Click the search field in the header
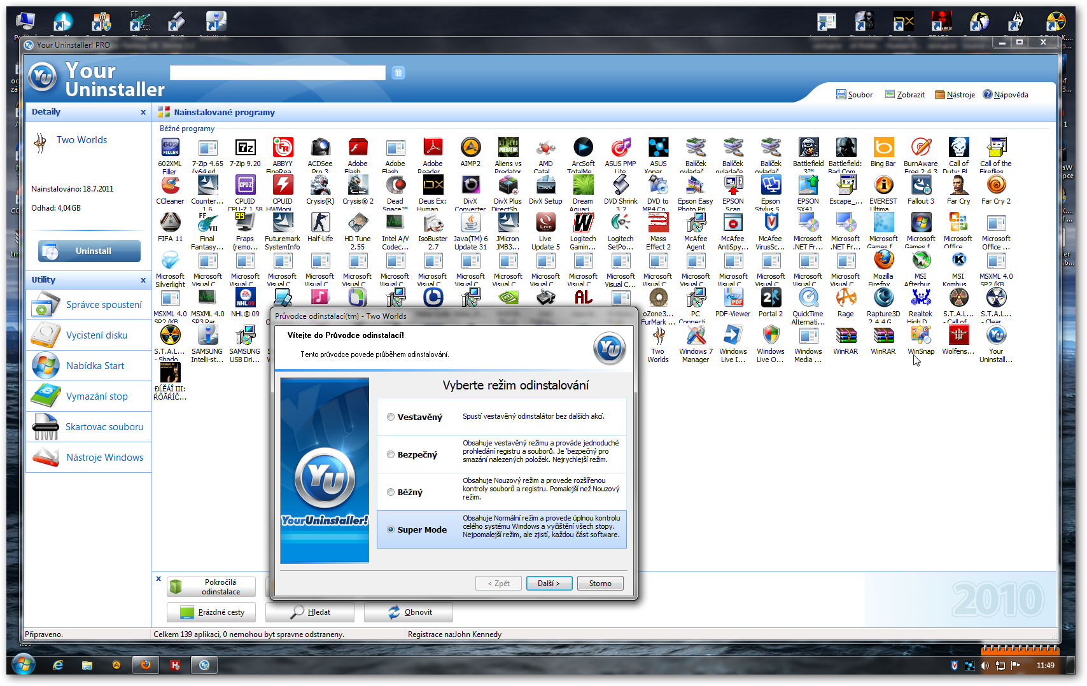 [x=277, y=73]
